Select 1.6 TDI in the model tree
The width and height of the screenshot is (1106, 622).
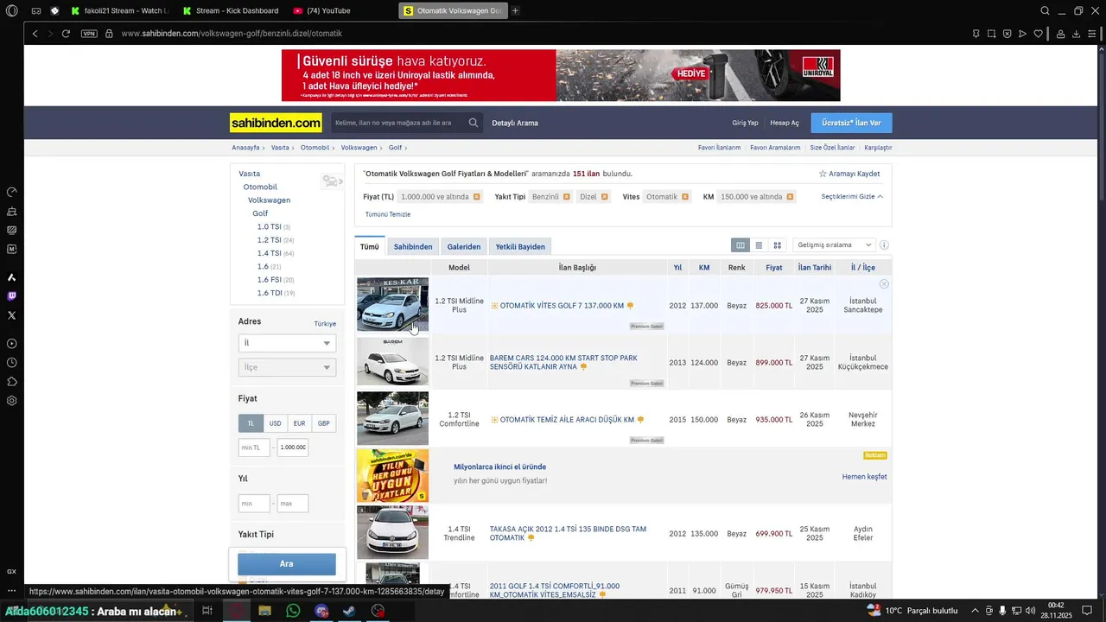[x=270, y=293]
